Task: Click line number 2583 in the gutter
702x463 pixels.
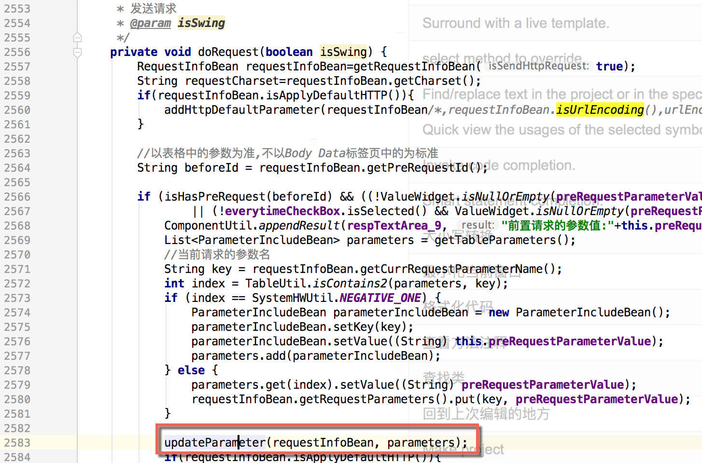Action: pos(17,443)
